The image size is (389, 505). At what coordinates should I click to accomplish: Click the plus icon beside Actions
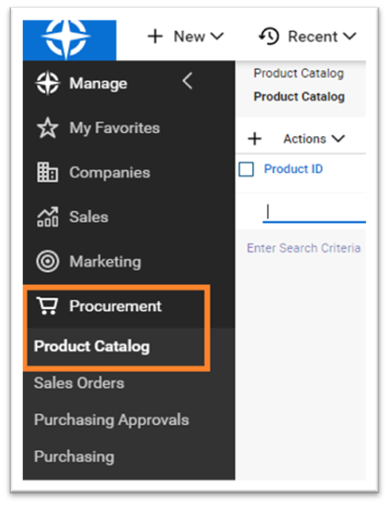pos(255,139)
